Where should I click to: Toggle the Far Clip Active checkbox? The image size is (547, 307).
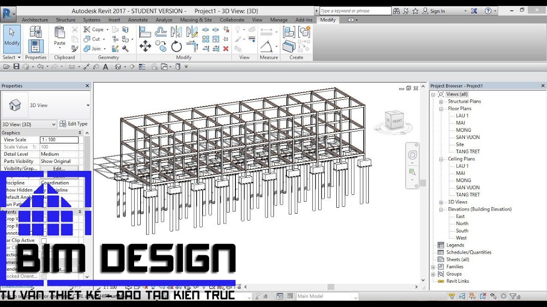tap(44, 240)
